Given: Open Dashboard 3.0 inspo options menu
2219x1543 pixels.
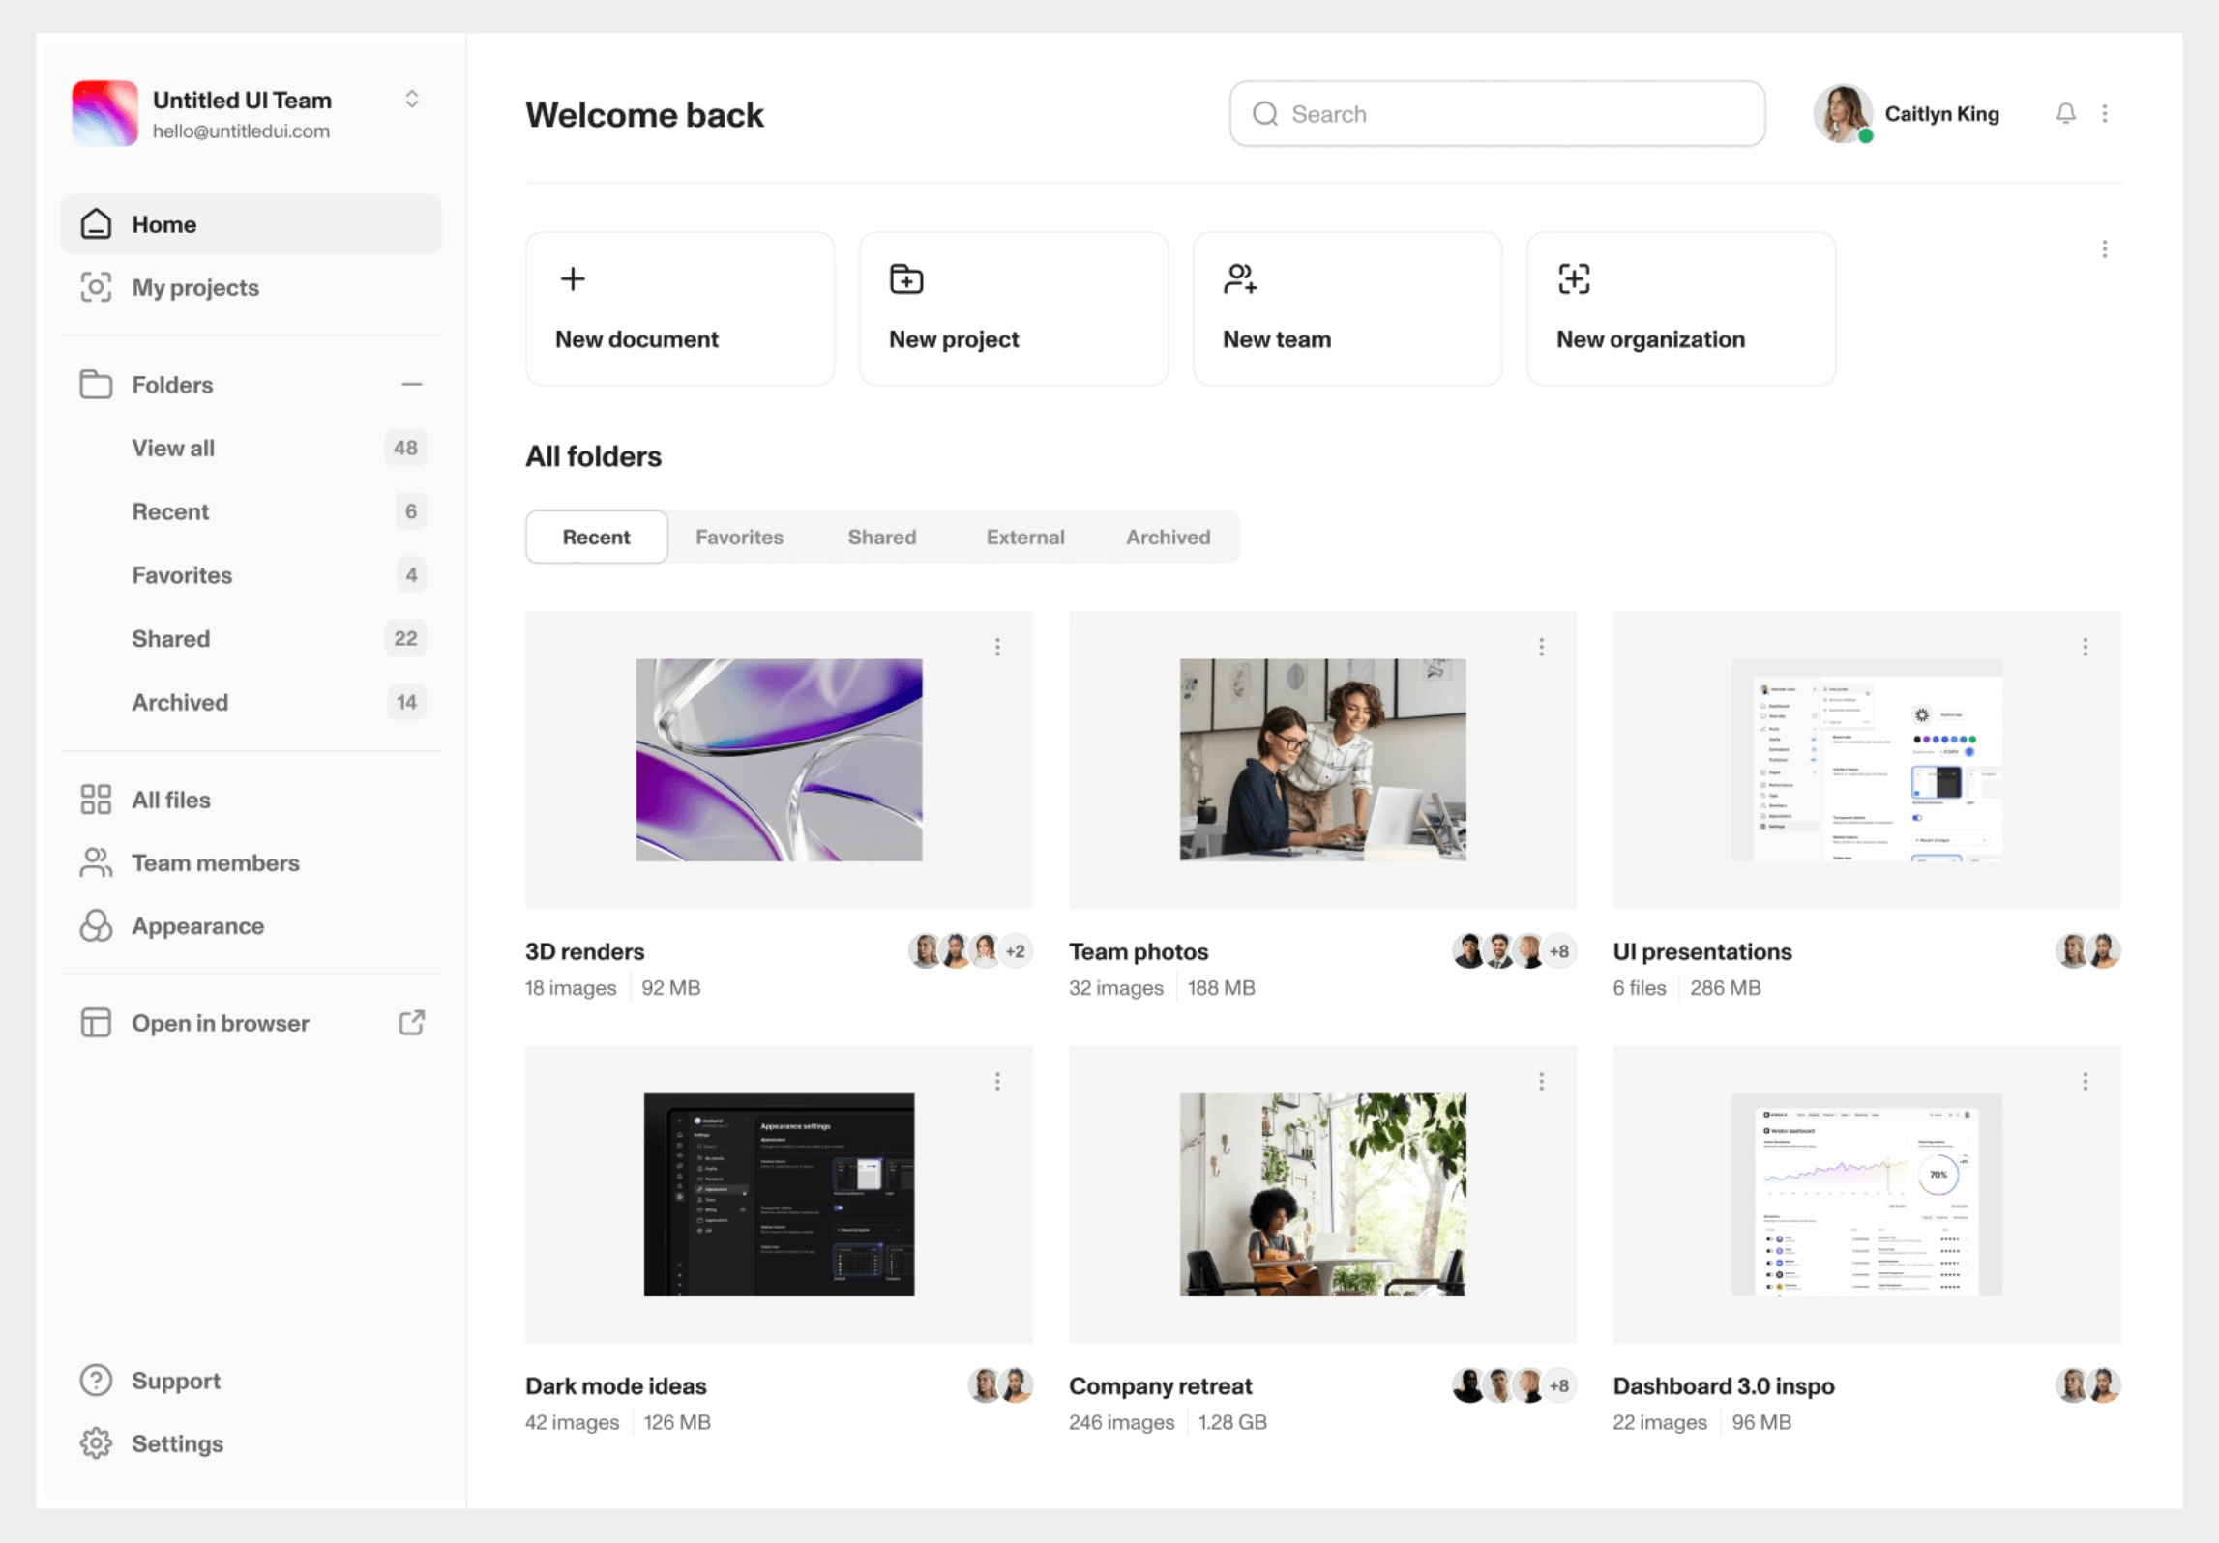Looking at the screenshot, I should point(2085,1082).
